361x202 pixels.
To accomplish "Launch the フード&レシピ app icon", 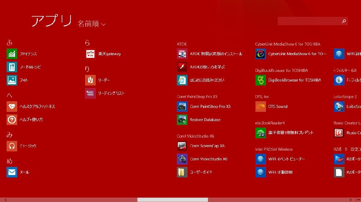I will coord(12,67).
